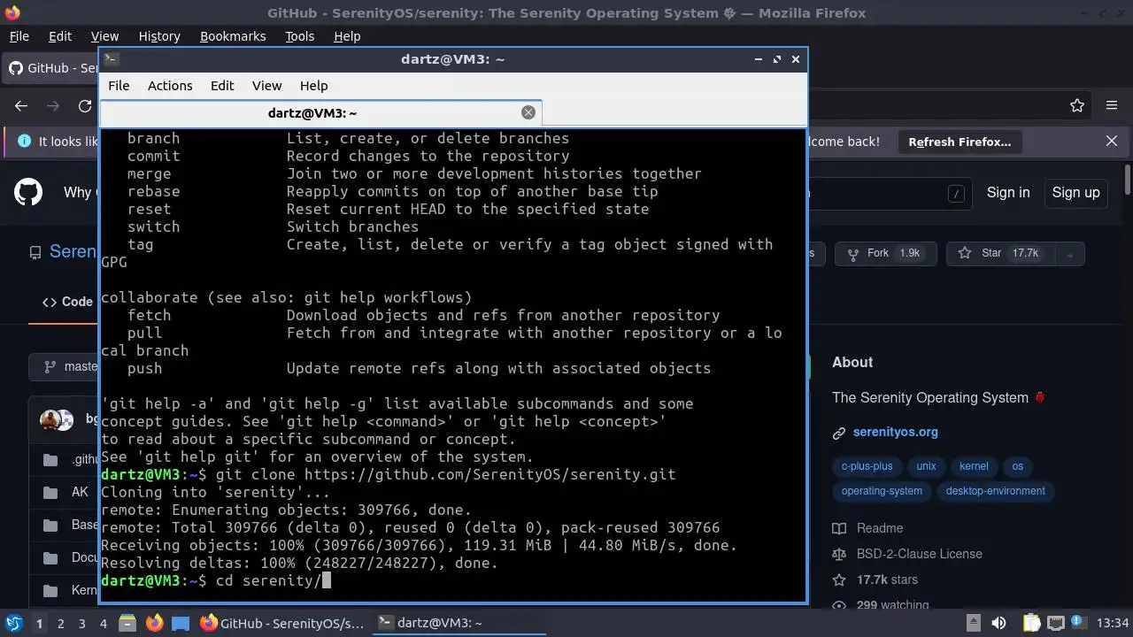Open terminal Help menu
The height and width of the screenshot is (637, 1133).
point(314,86)
